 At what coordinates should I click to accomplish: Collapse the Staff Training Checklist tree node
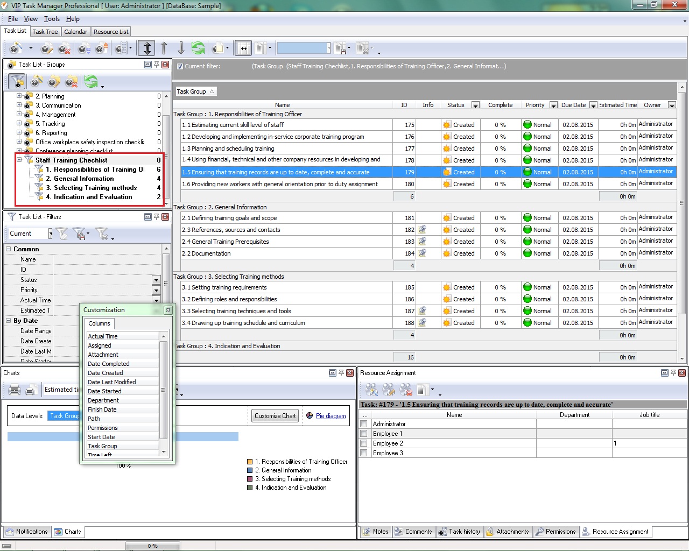coord(18,160)
